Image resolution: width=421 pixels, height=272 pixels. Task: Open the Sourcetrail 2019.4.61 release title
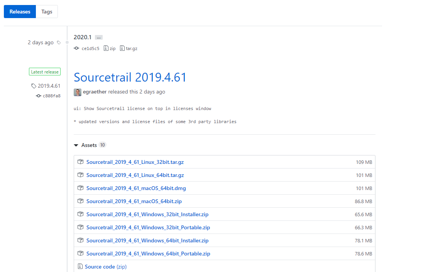pyautogui.click(x=130, y=77)
